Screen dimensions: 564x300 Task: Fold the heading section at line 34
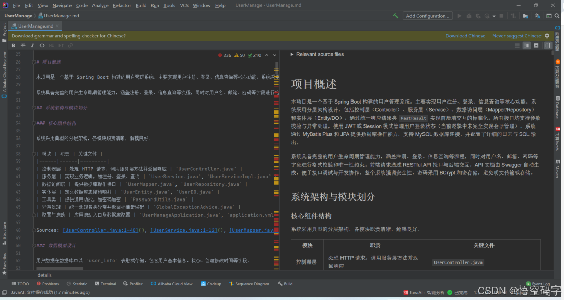coord(33,123)
